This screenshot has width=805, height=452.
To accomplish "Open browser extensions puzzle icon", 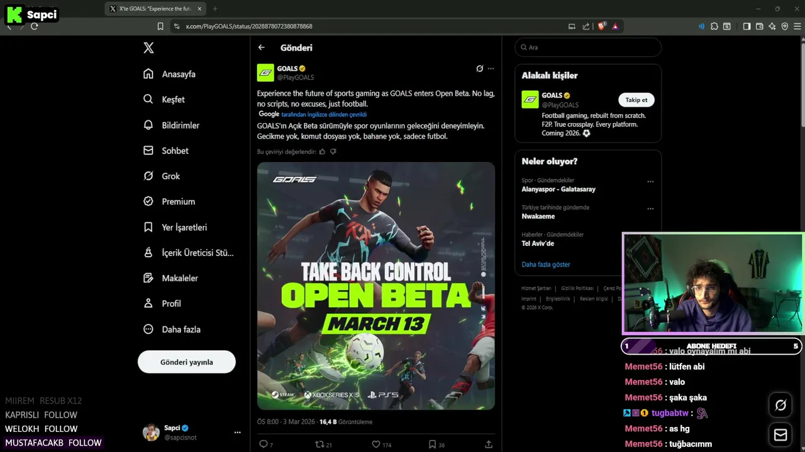I will coord(714,26).
